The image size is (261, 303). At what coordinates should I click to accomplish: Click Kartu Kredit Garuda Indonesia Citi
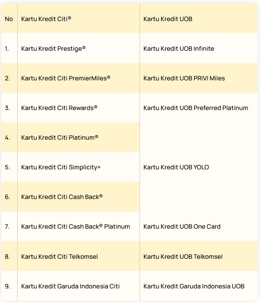pyautogui.click(x=70, y=286)
